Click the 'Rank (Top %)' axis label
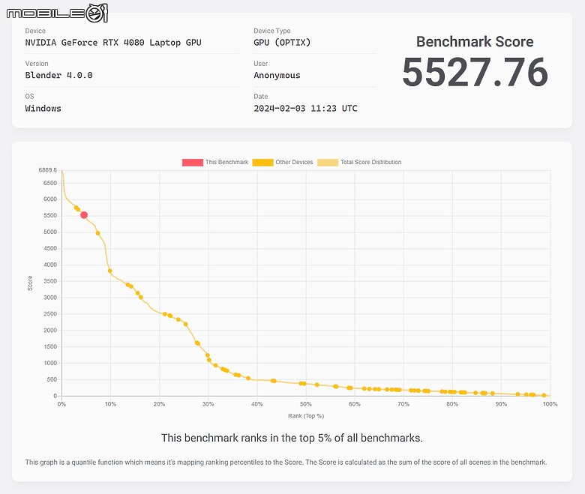 pos(306,416)
